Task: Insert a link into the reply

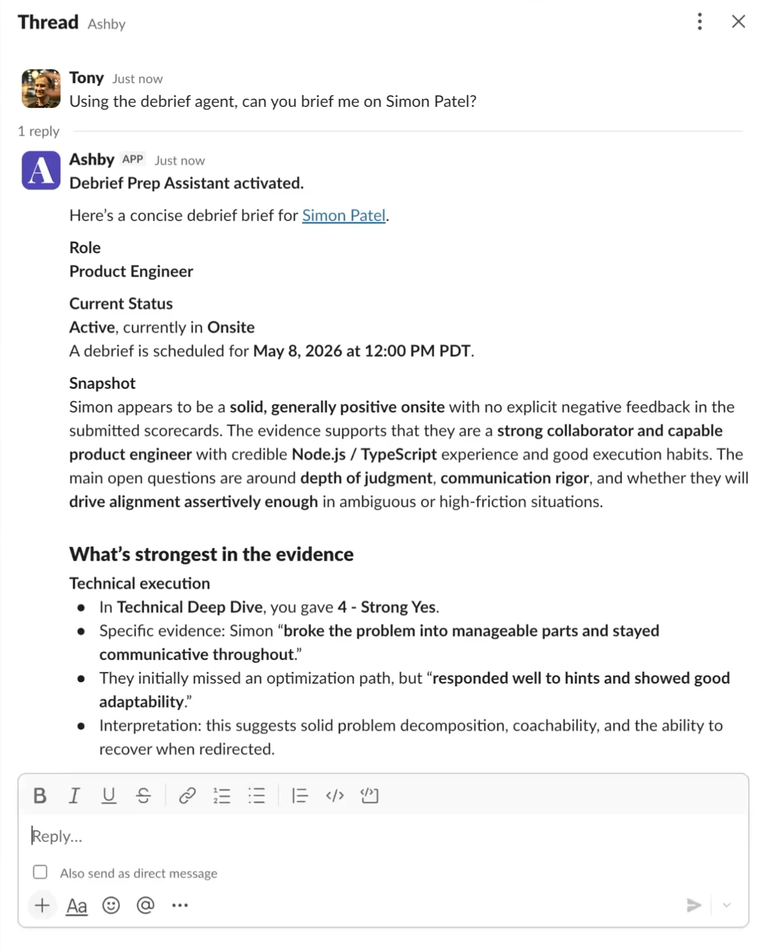Action: click(x=187, y=795)
